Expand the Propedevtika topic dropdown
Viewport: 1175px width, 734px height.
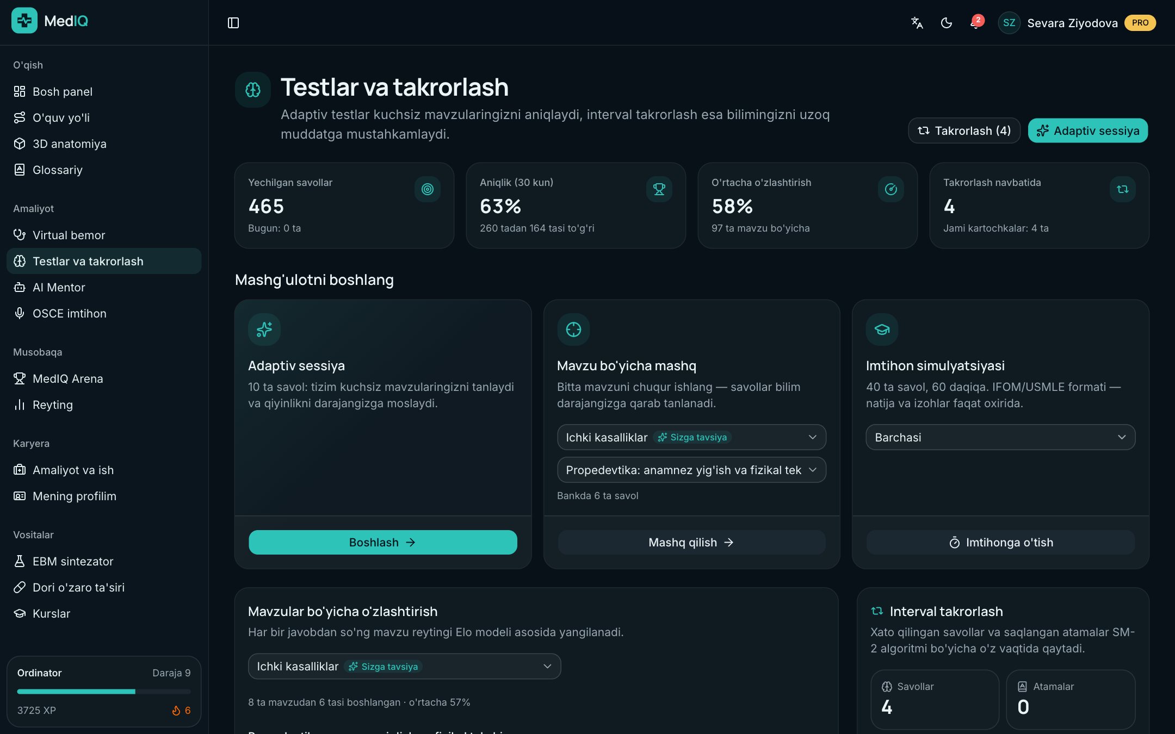(x=691, y=470)
